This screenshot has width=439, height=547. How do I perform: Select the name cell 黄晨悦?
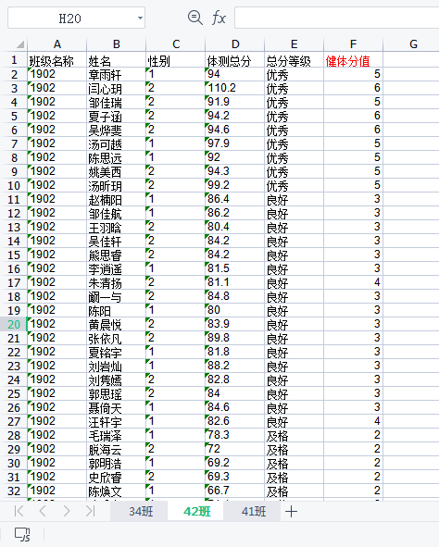pos(116,325)
